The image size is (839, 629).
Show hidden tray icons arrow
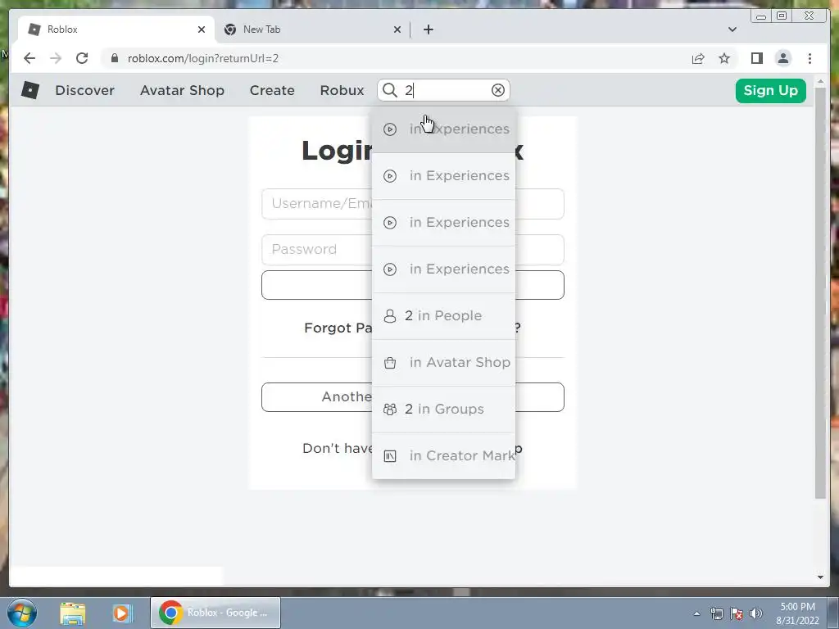(x=696, y=613)
